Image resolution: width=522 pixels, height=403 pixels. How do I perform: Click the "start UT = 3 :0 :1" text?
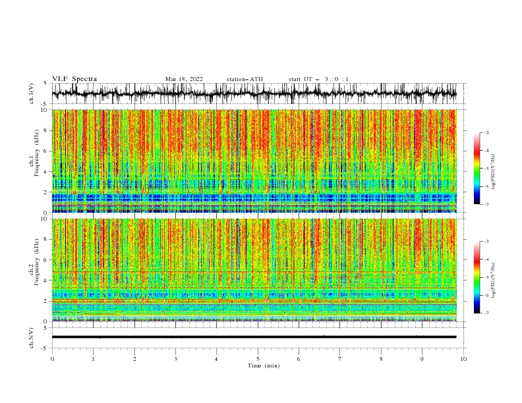point(318,79)
